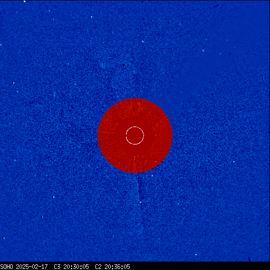Select the 2025-02-17 date text

click(32, 266)
